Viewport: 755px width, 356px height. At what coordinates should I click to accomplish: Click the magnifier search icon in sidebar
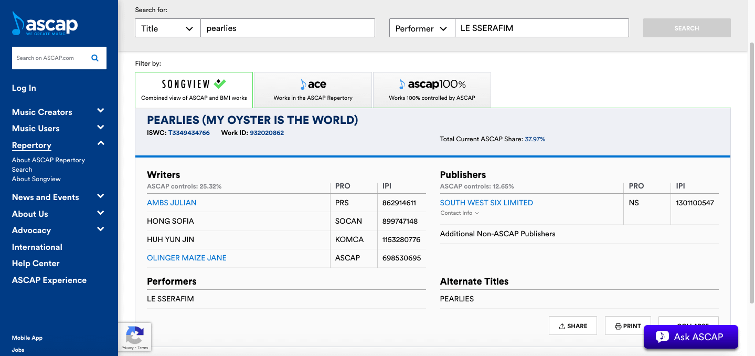95,58
